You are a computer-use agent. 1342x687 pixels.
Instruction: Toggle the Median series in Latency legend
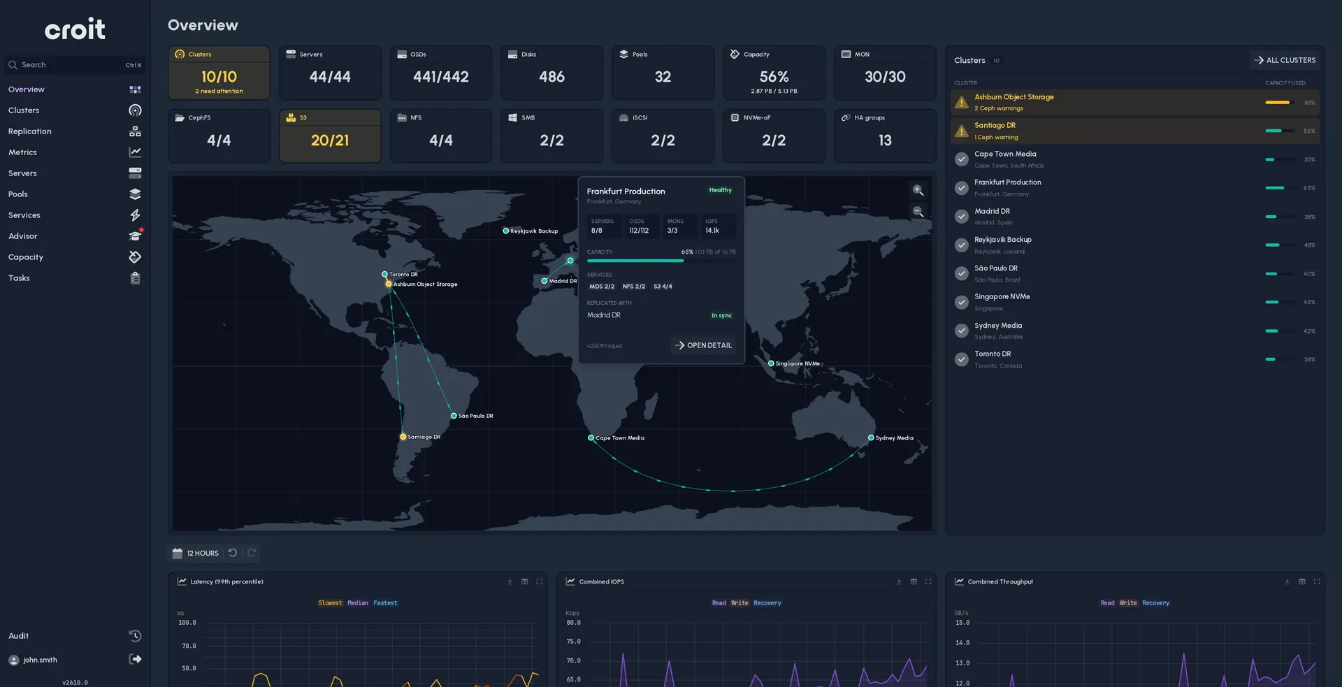358,603
